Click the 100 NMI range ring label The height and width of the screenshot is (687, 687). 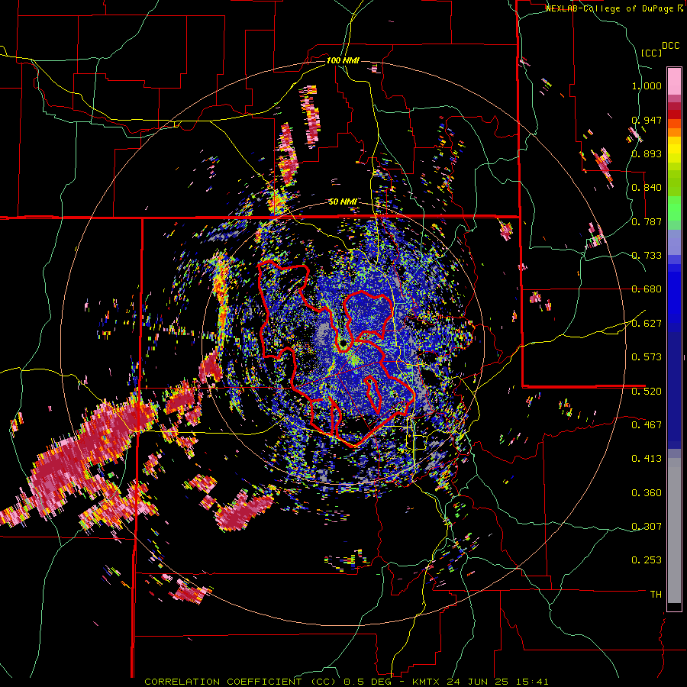tap(343, 60)
